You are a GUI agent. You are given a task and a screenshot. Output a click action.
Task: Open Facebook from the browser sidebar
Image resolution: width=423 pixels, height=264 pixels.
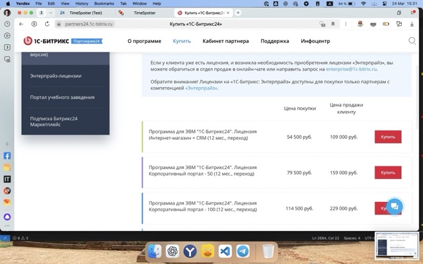7,156
